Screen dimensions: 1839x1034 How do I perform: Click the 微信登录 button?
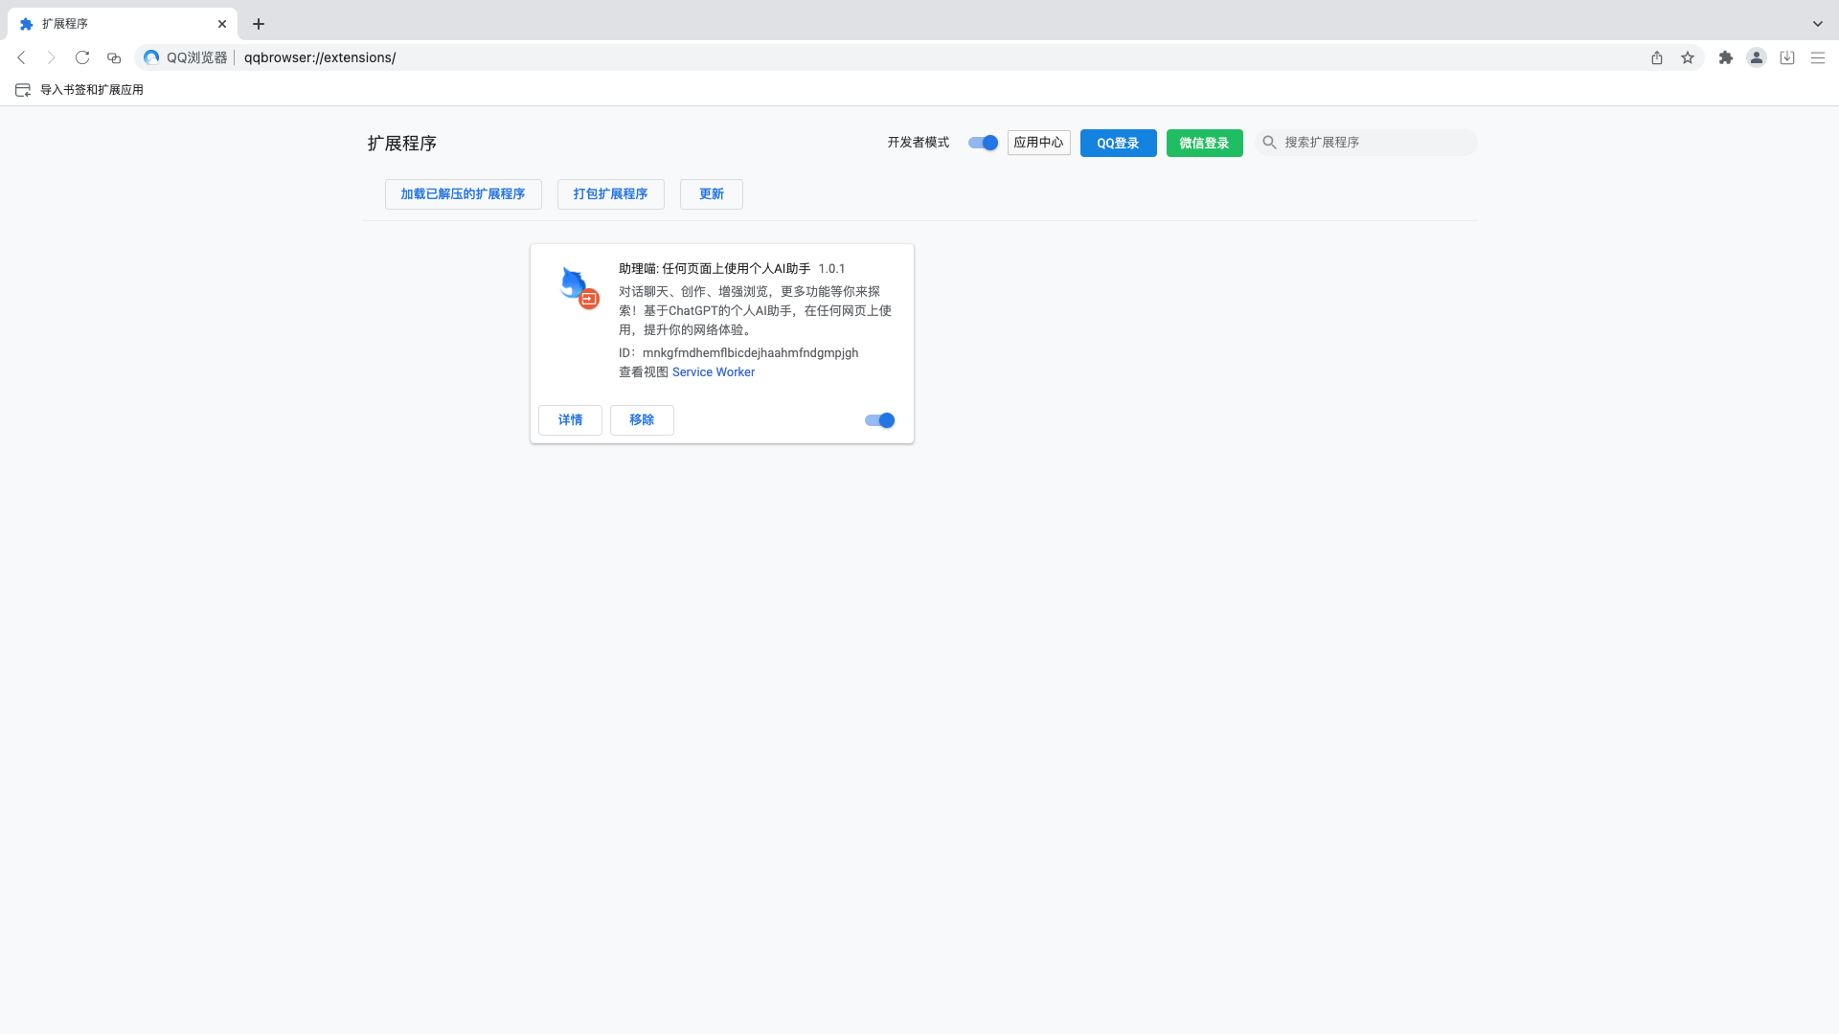1205,143
